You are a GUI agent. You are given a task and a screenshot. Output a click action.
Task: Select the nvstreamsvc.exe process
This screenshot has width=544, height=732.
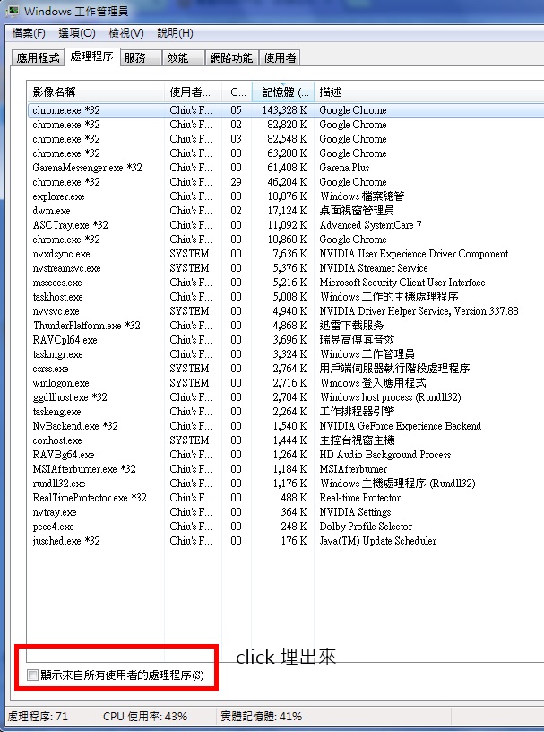[x=285, y=268]
